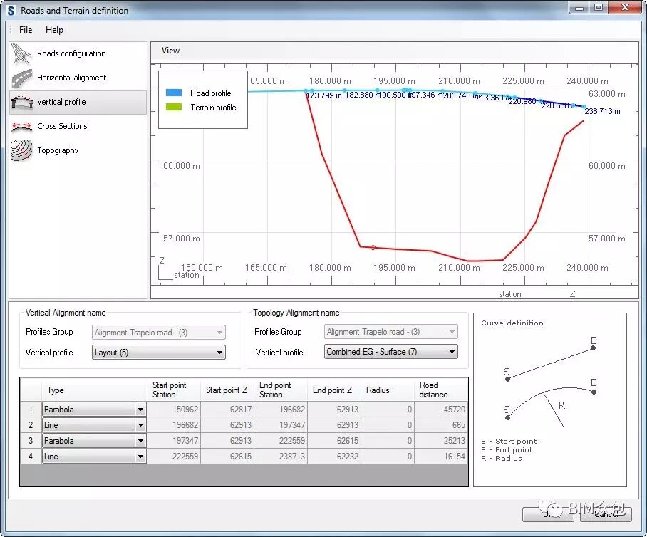Click the Cancel button
Viewport: 647px width, 537px height.
point(605,513)
